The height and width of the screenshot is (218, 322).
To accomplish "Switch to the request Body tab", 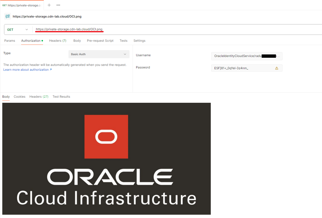I will (77, 41).
